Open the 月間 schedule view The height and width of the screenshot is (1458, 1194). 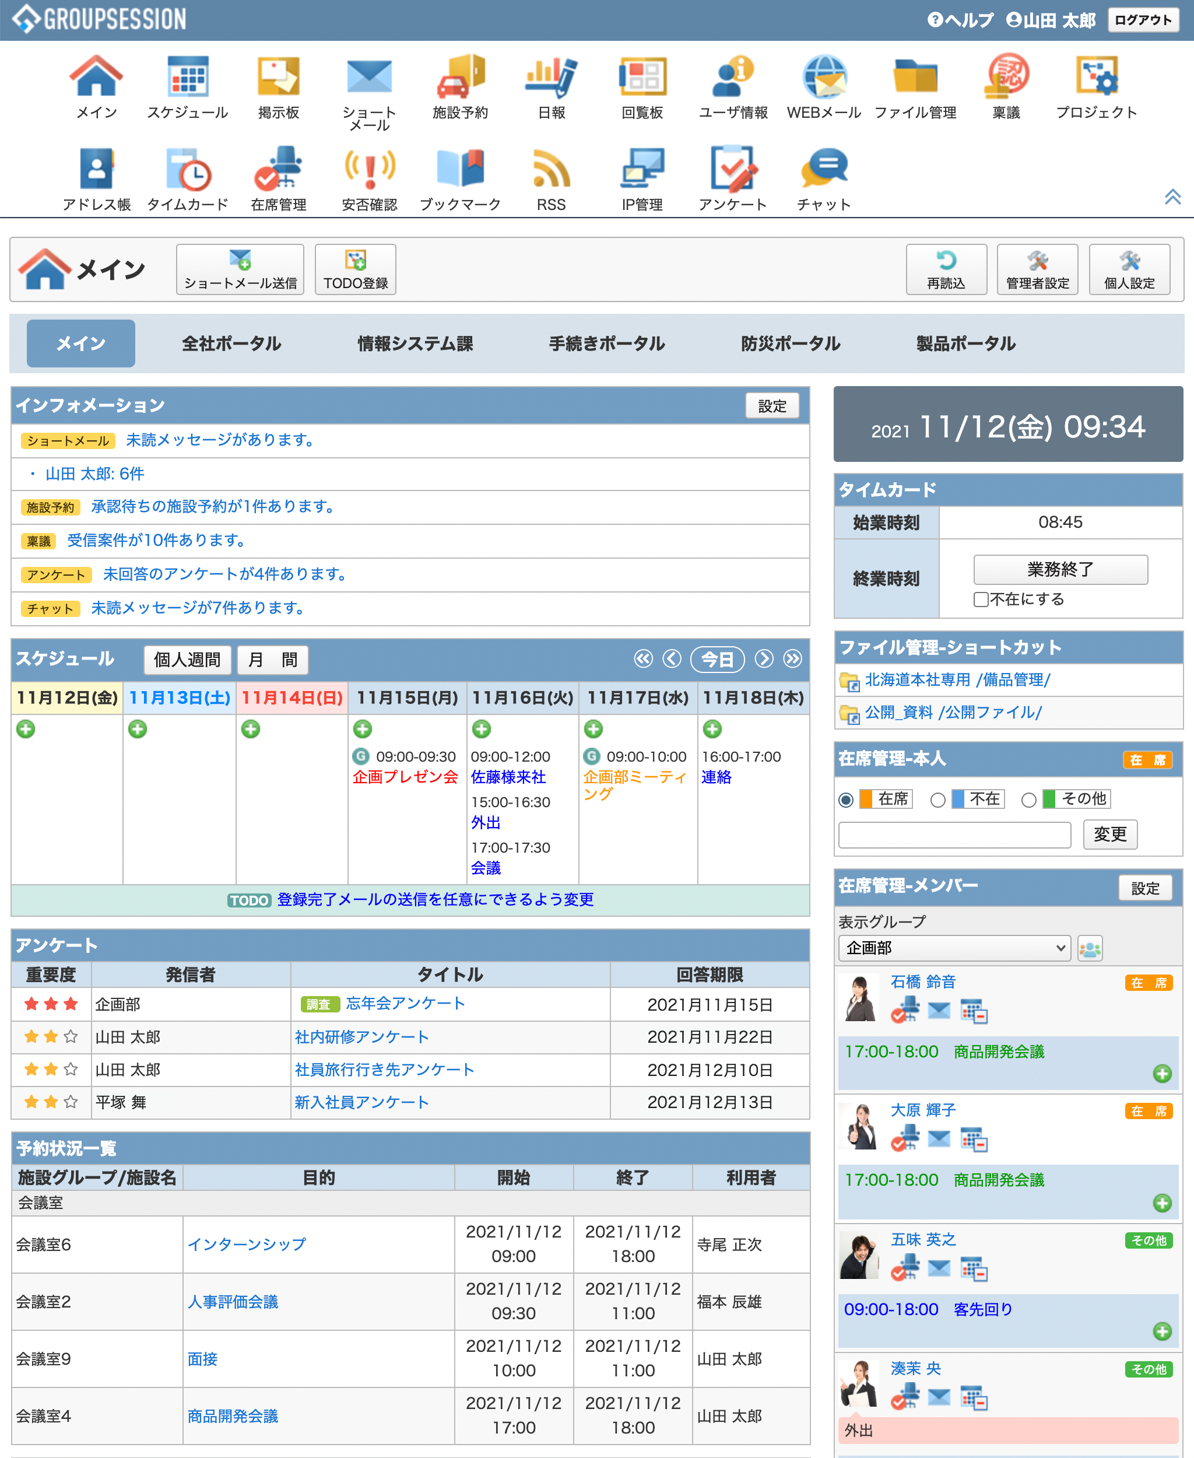[272, 660]
